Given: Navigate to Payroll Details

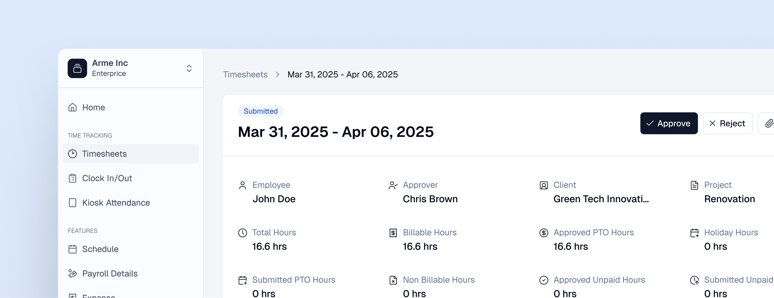Looking at the screenshot, I should tap(110, 274).
